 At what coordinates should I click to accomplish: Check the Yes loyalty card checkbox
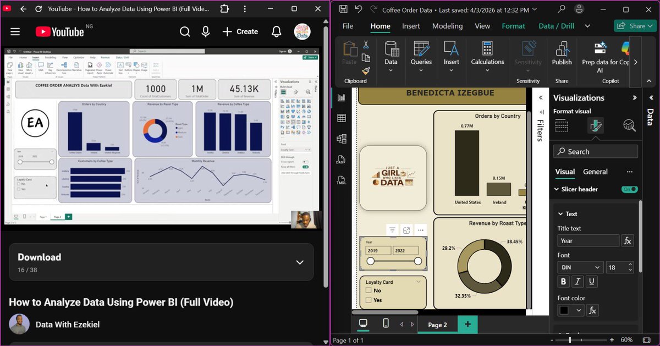click(x=369, y=300)
